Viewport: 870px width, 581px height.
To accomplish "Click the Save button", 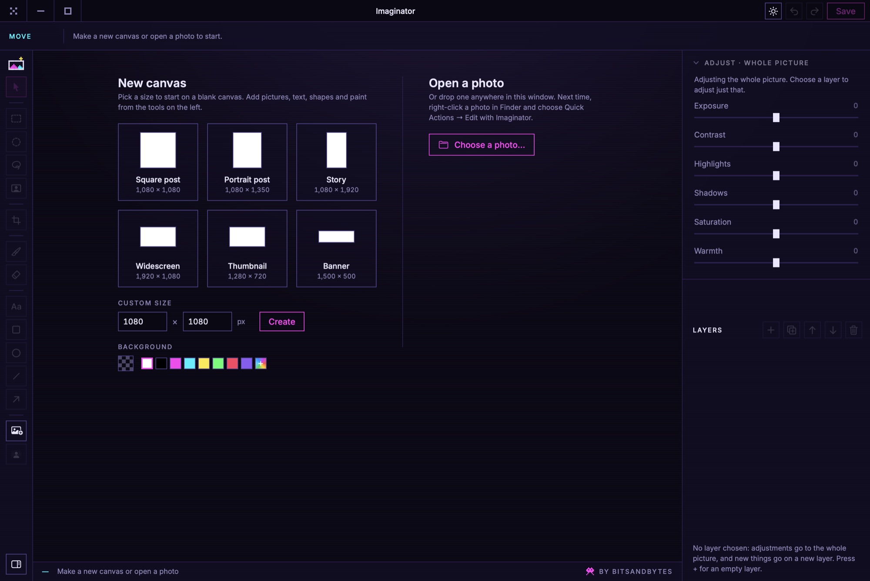I will (846, 11).
